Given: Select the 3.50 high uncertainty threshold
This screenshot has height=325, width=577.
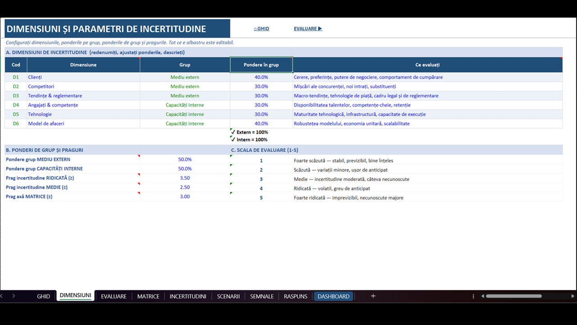Looking at the screenshot, I should click(185, 178).
